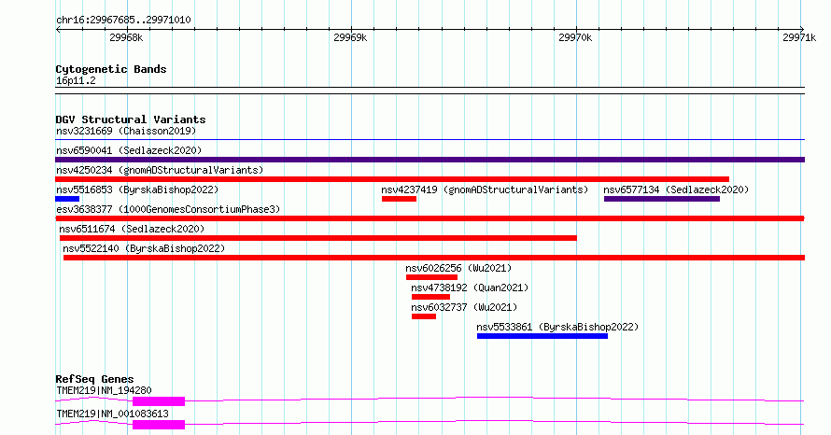The image size is (831, 435).
Task: Click the nsv4738192 Quan2021 bar
Action: click(x=430, y=297)
